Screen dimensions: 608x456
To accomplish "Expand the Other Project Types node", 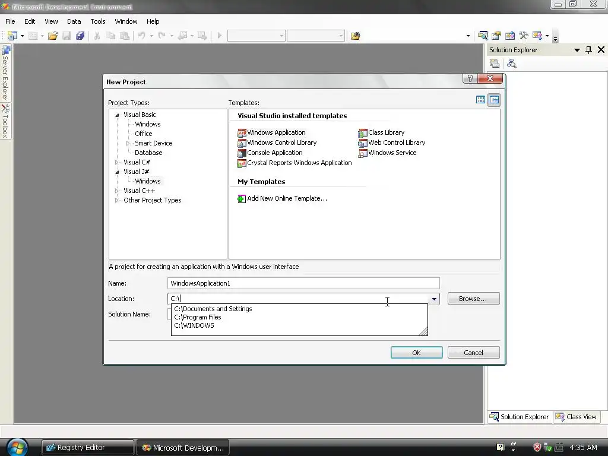I will coord(117,201).
